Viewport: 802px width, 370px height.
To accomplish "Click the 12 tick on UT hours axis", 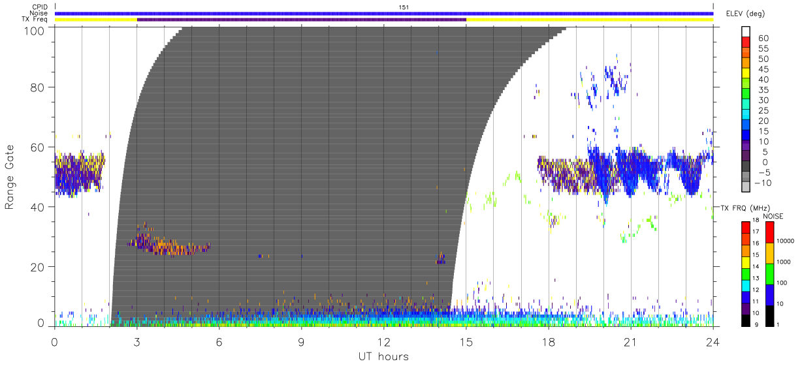I will (x=384, y=341).
